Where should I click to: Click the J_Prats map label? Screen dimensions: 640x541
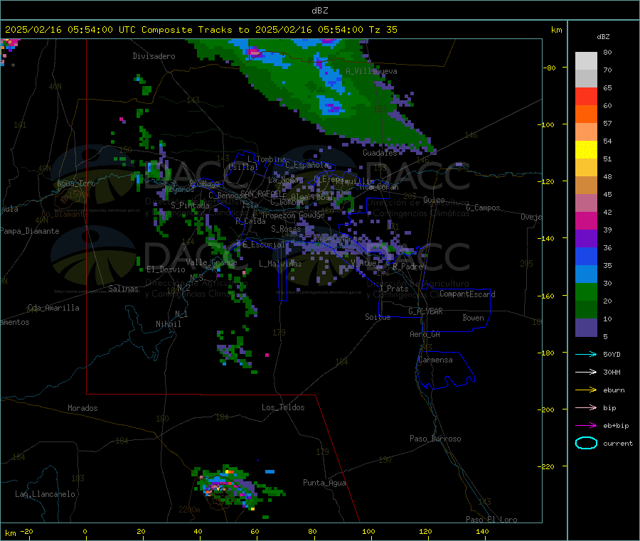pos(393,289)
